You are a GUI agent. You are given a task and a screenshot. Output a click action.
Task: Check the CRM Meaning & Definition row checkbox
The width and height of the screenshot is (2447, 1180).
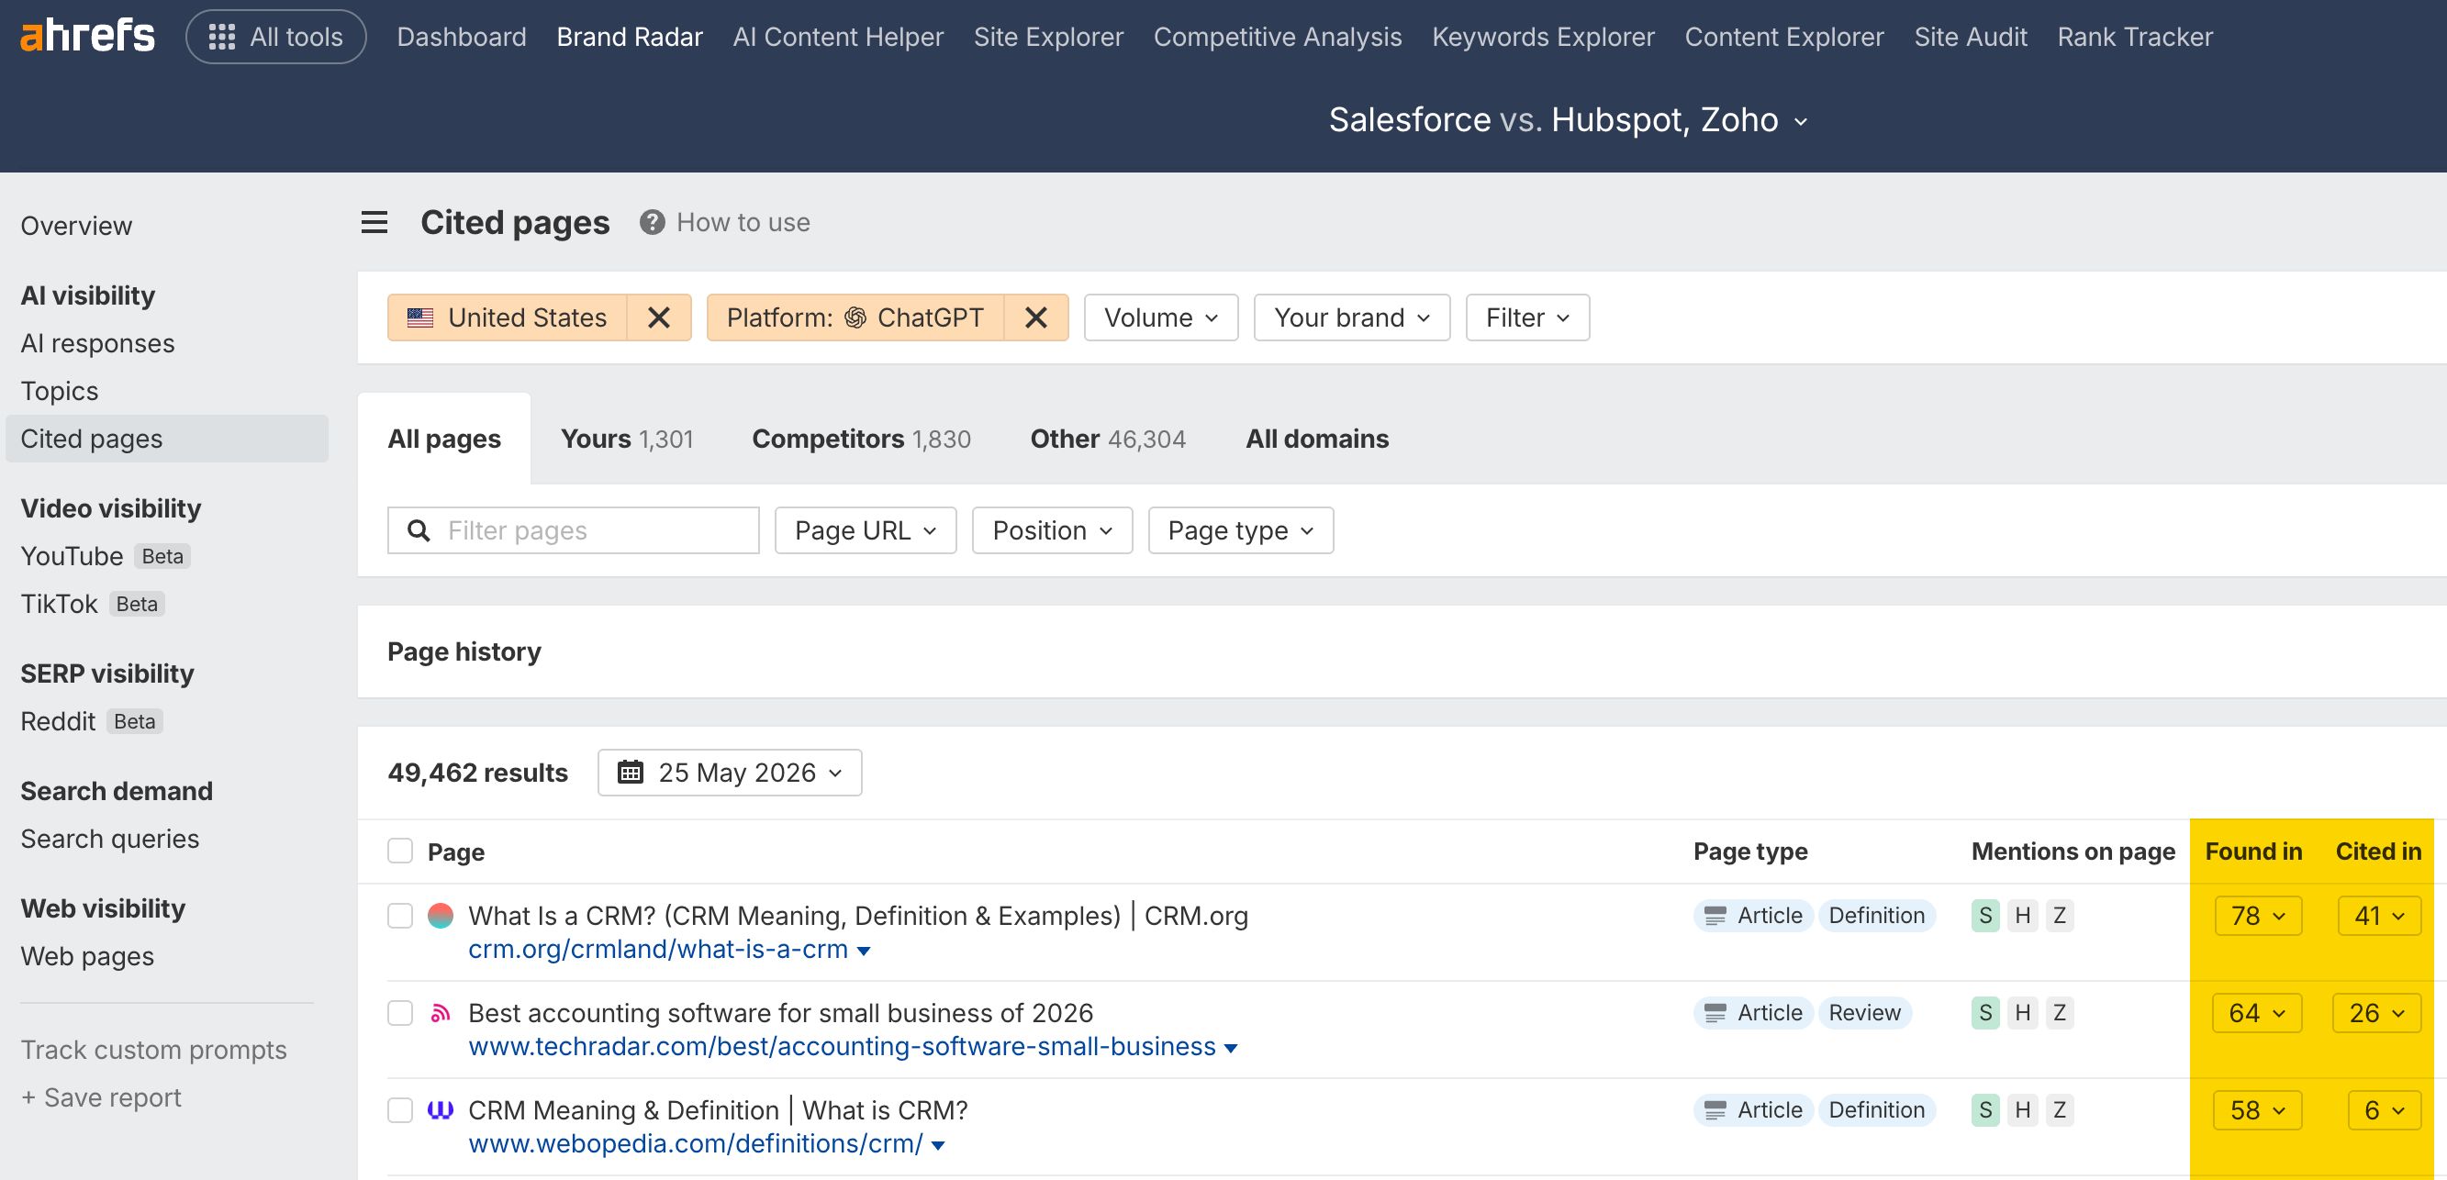[400, 1109]
